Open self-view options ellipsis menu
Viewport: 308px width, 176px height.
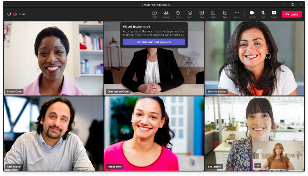257,166
